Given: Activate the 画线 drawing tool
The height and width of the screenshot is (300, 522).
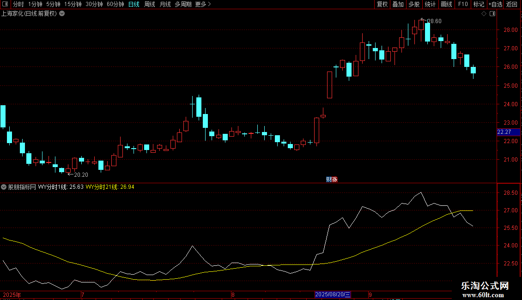Looking at the screenshot, I should coord(446,4).
